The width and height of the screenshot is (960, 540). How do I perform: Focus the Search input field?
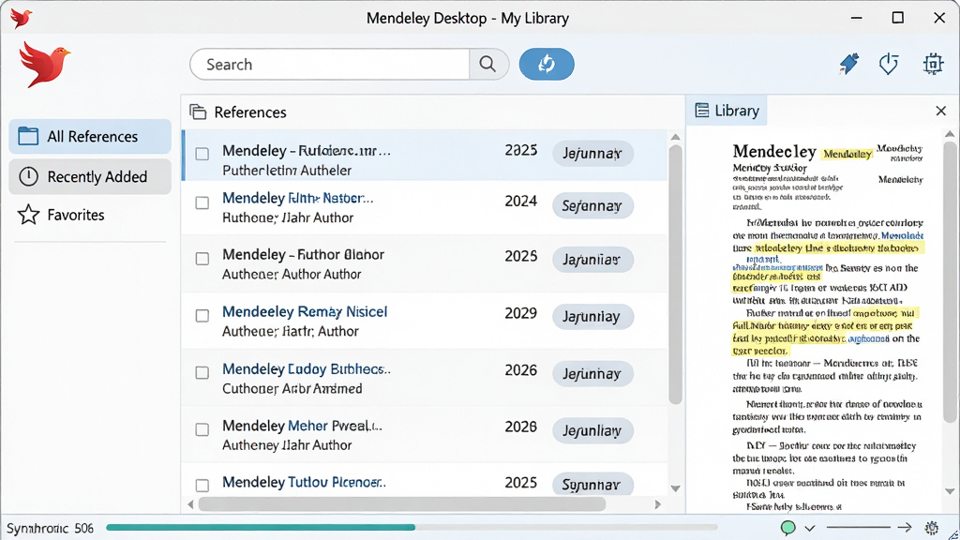point(329,64)
